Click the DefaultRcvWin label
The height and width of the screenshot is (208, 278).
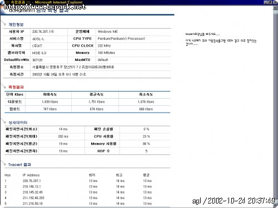click(x=17, y=60)
